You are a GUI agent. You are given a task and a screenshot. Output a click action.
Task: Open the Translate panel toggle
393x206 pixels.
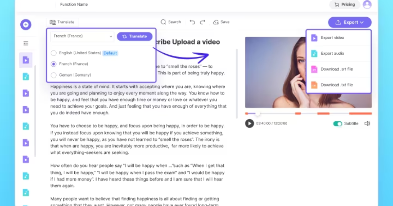click(x=62, y=22)
